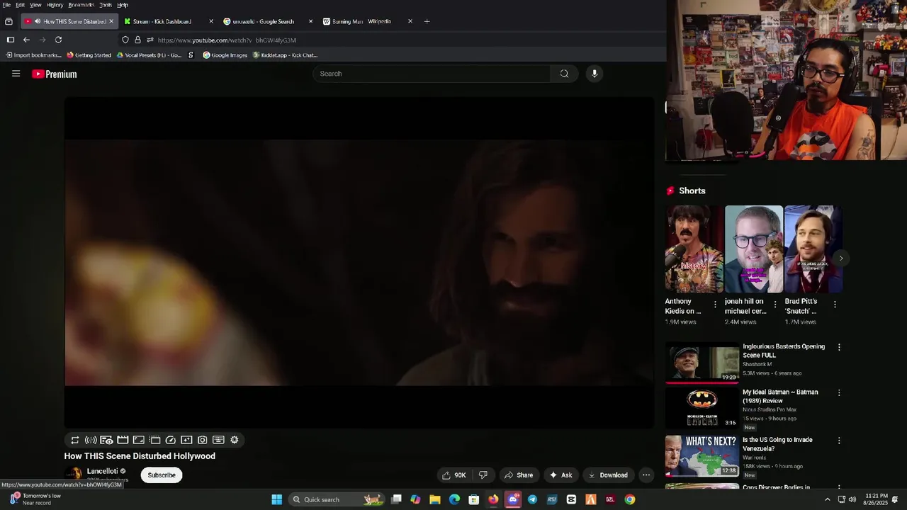Dislike the video with thumbs down
The image size is (907, 510).
483,475
